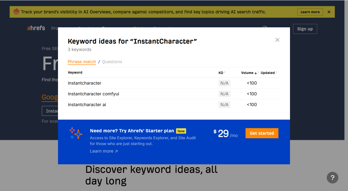This screenshot has width=348, height=191.
Task: Open the Learn more link in Starter plan
Action: point(104,151)
